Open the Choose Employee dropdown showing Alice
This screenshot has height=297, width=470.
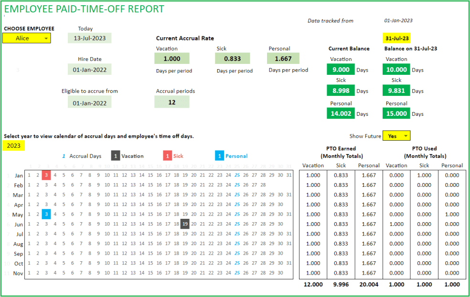pos(26,38)
